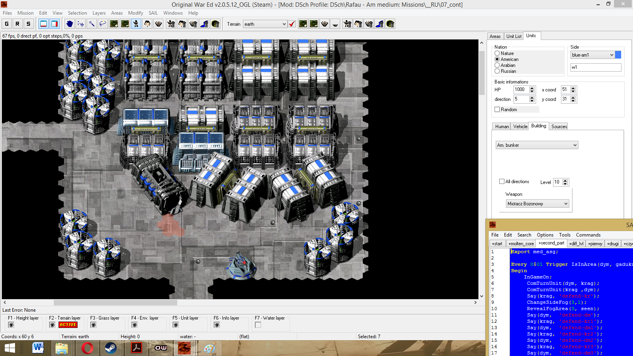
Task: Open Steam from the taskbar
Action: click(110, 348)
